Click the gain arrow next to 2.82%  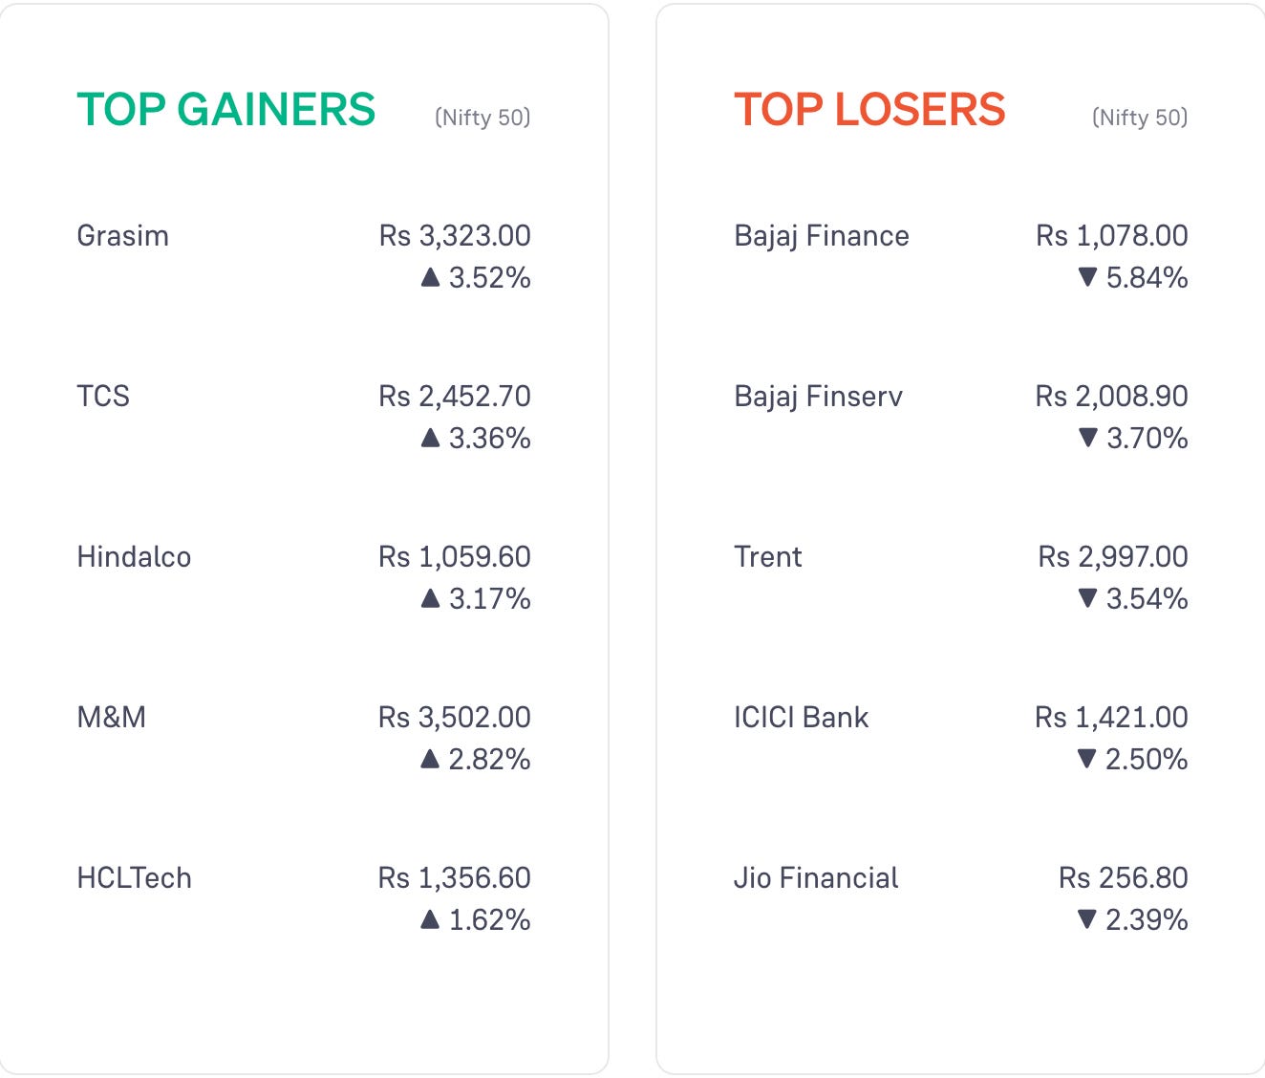[x=430, y=759]
